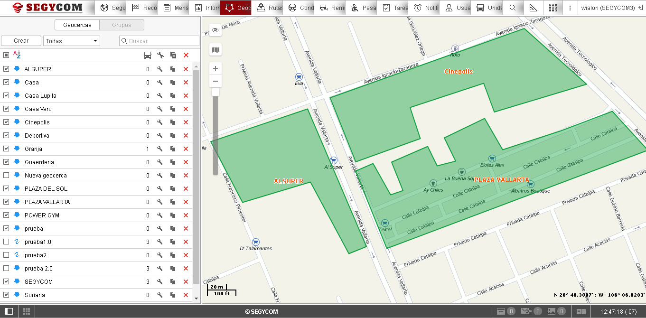Toggle the left panel layout icon in bottom bar
646x318 pixels.
tap(9, 311)
